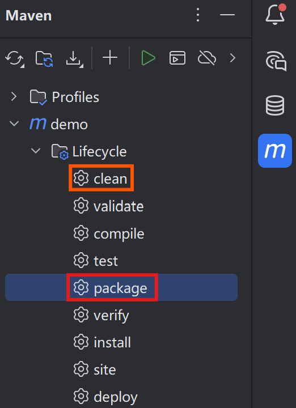
Task: Add Maven project with plus icon
Action: 110,58
